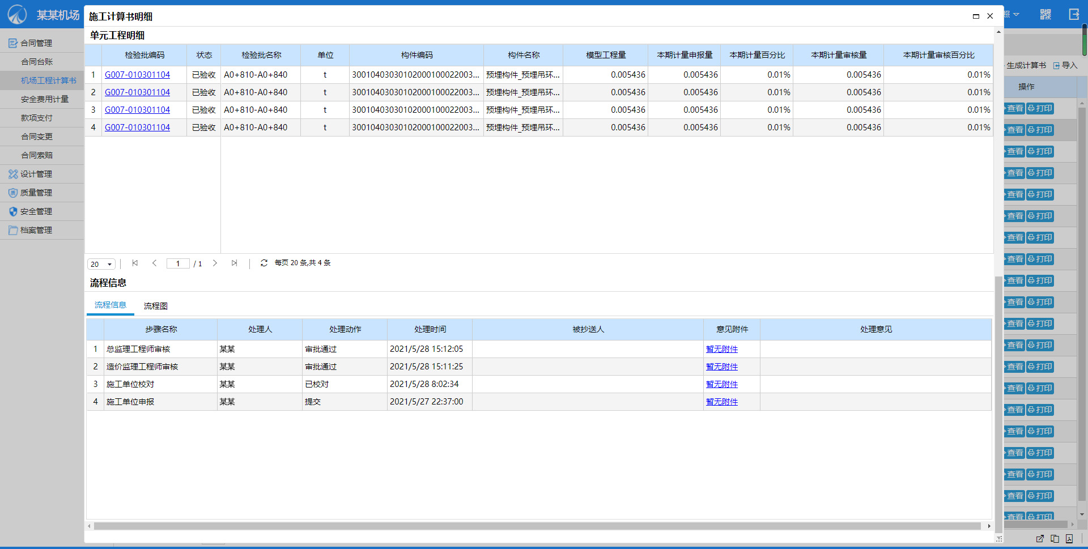Viewport: 1088px width, 549px height.
Task: Click the export arrow icon at bottom right
Action: point(1040,539)
